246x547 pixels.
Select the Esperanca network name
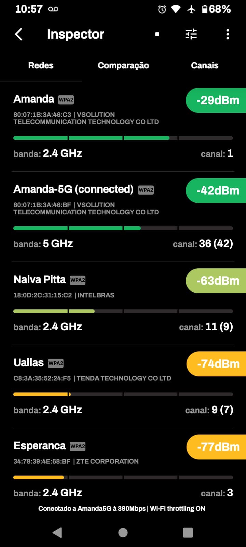click(40, 446)
